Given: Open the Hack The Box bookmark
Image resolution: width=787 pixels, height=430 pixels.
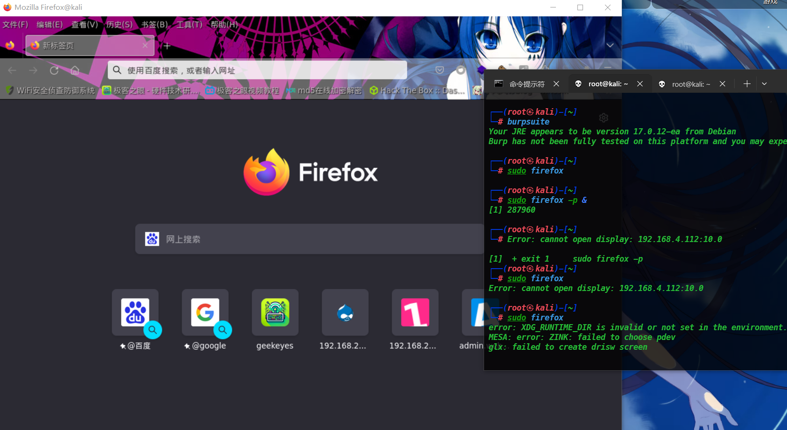Looking at the screenshot, I should pyautogui.click(x=417, y=90).
